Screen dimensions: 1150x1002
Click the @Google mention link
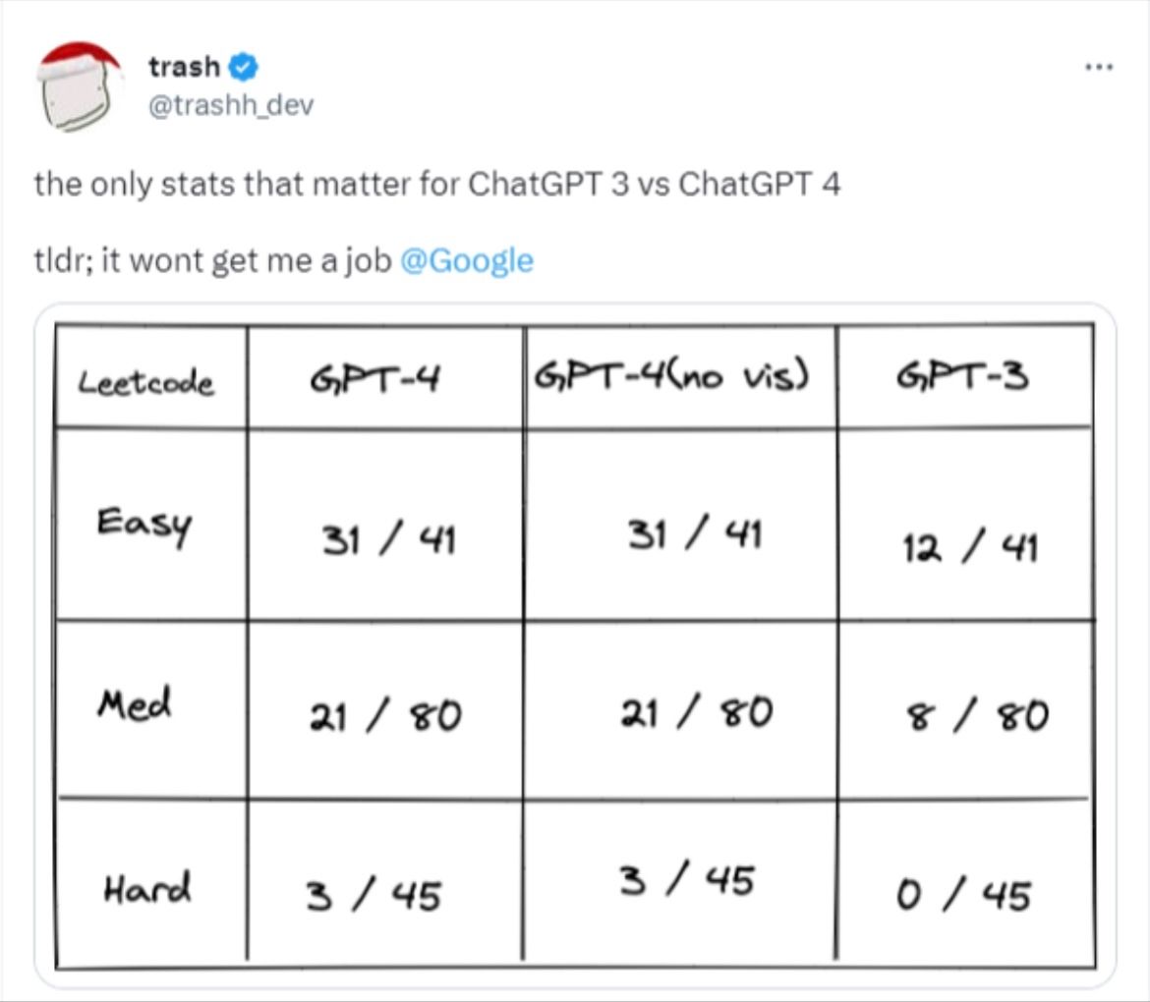pos(467,260)
